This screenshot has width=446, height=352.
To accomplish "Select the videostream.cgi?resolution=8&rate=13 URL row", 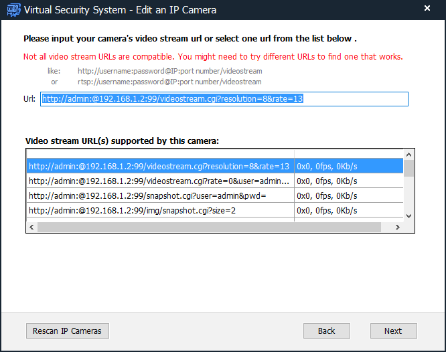I will click(x=159, y=166).
